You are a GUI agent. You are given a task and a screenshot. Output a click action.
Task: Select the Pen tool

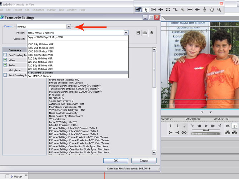tap(205, 10)
